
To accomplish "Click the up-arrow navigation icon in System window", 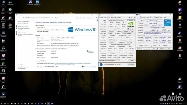I will 24,18.
